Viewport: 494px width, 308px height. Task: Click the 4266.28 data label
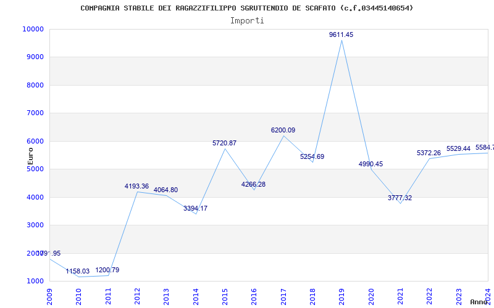(x=253, y=184)
